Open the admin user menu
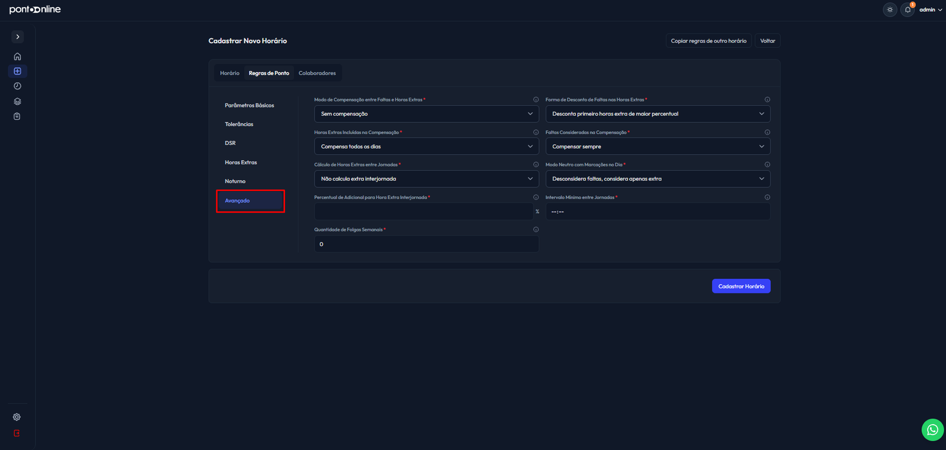This screenshot has width=946, height=450. [931, 9]
